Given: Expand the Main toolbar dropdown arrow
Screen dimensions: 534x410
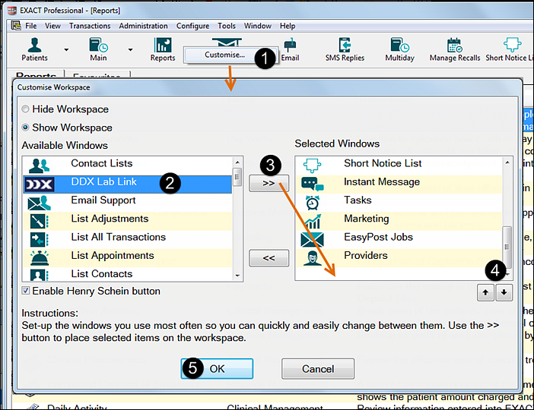Looking at the screenshot, I should click(x=130, y=49).
